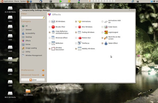
Task: Open the Window Decoration plugin icon
Action: coord(53,49)
